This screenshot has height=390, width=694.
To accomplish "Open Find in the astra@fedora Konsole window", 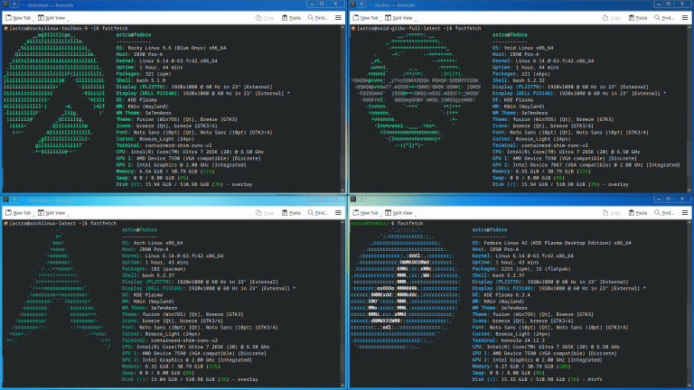I will click(x=664, y=213).
